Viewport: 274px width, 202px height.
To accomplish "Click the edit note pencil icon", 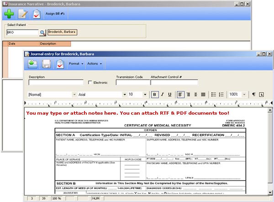I will point(23,14).
